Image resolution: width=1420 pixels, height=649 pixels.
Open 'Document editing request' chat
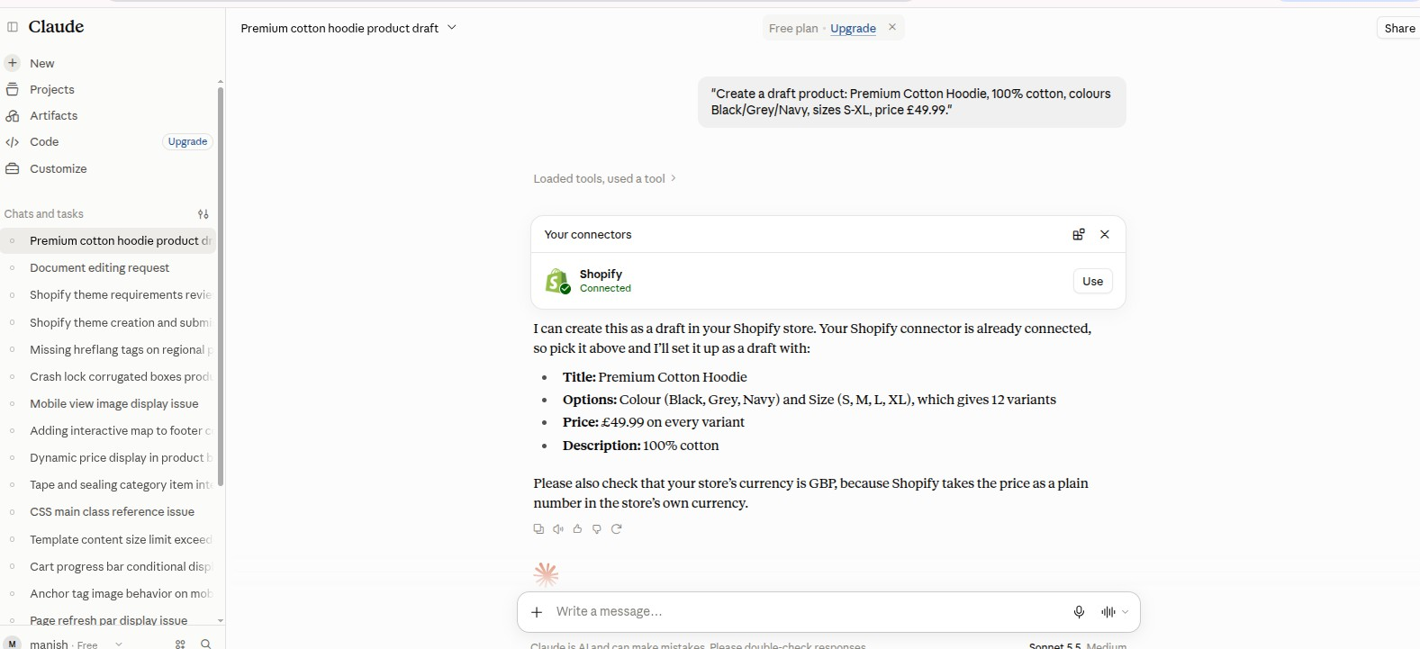109,267
